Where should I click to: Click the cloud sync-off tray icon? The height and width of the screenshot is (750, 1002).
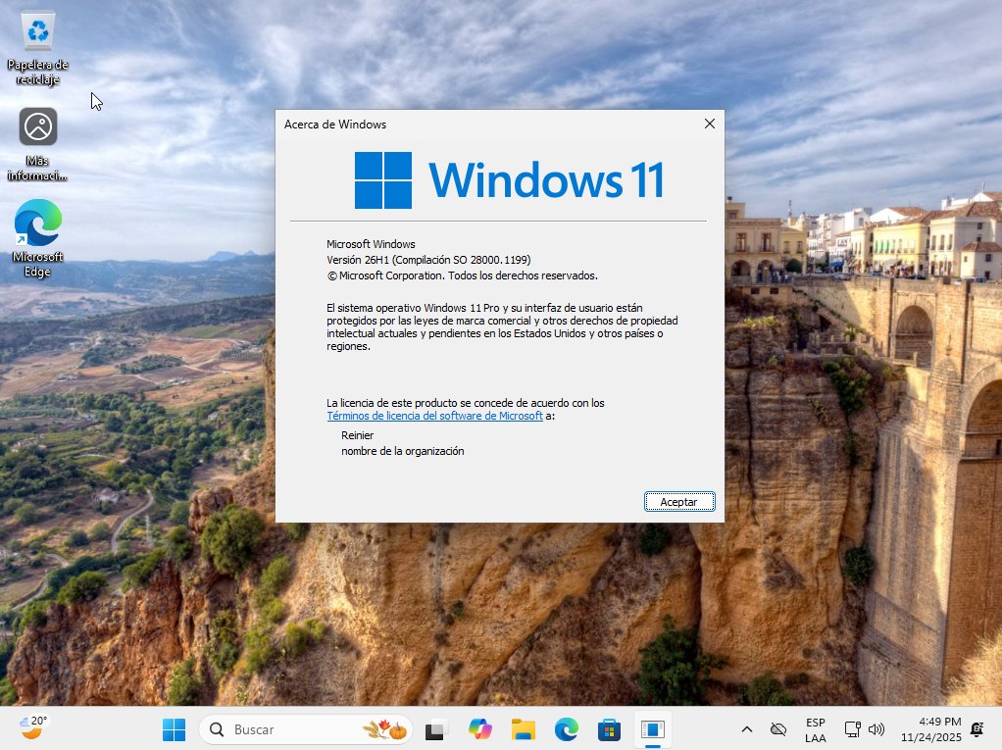[777, 729]
